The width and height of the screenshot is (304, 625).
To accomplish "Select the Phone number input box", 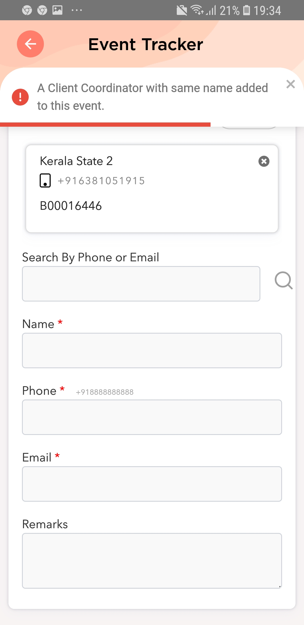I will tap(152, 417).
